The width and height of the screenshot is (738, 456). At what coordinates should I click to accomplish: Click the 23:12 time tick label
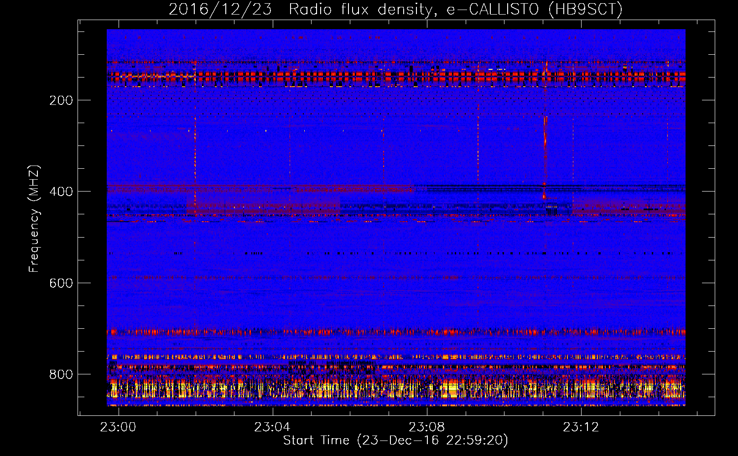(x=581, y=427)
